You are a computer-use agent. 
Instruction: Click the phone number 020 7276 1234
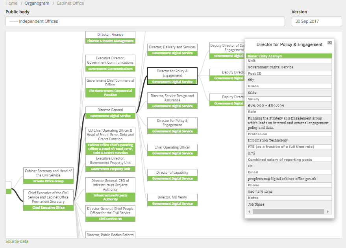260,192
